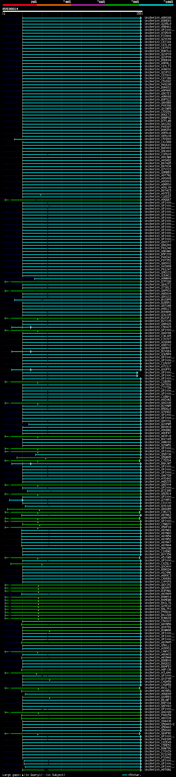Click the UniRef100_Q2XPX9 label
Screen dimensions: 176x777
point(158,54)
